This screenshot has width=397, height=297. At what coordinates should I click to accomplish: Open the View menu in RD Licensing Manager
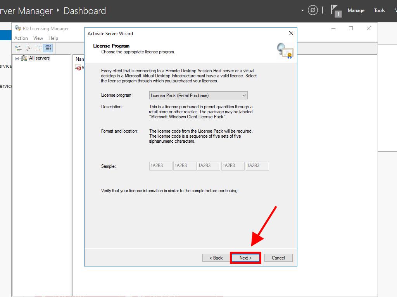(x=38, y=38)
